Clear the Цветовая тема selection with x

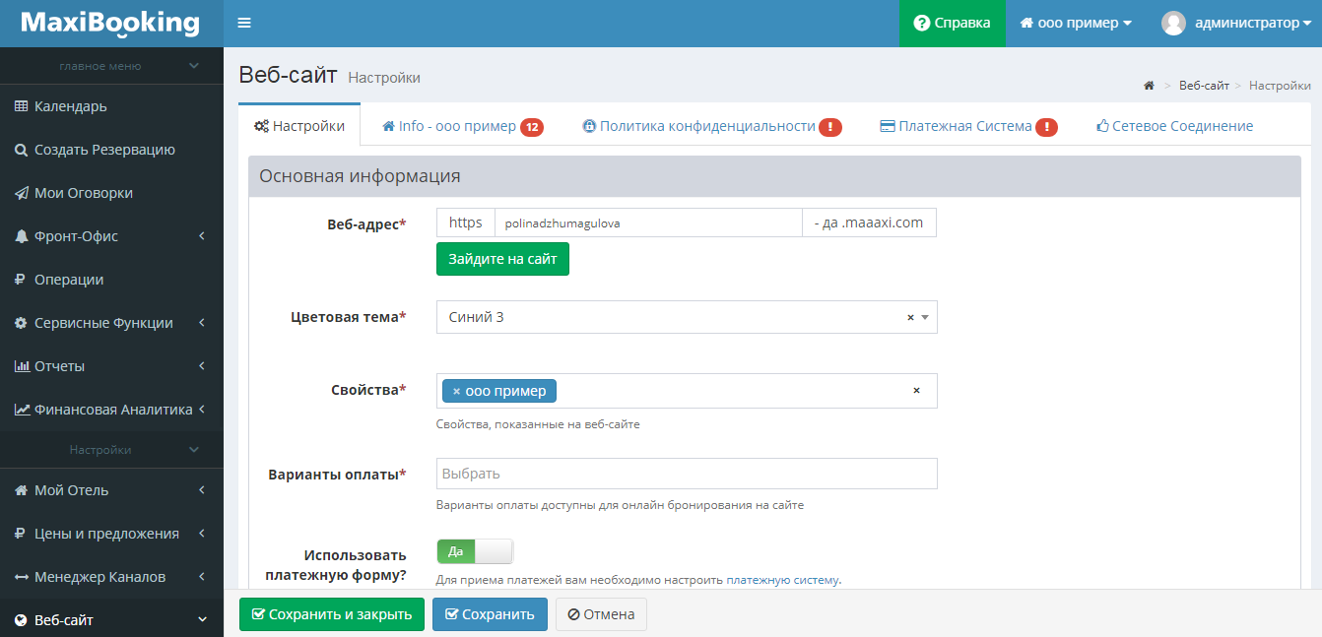(910, 317)
